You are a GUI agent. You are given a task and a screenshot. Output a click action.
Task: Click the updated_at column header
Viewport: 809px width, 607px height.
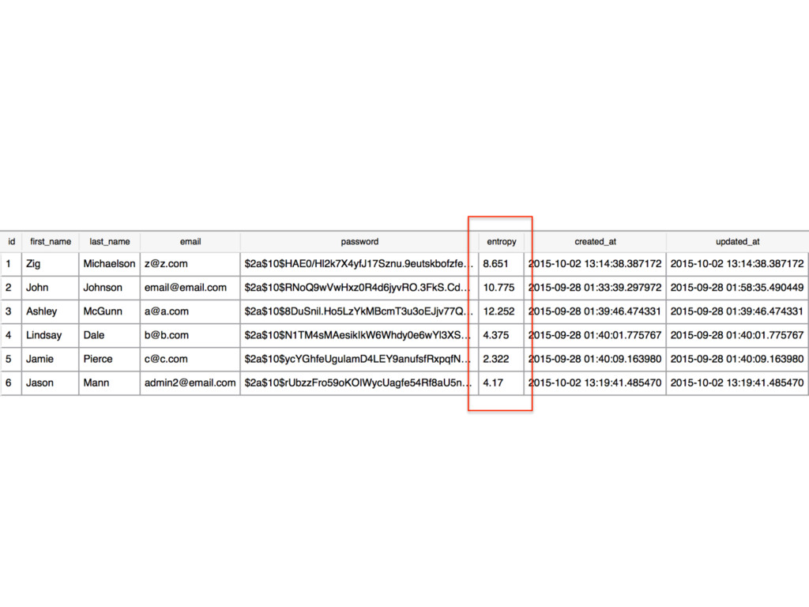(x=738, y=242)
